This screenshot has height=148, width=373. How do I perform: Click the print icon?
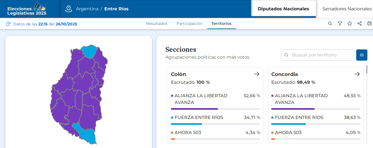tap(369, 23)
